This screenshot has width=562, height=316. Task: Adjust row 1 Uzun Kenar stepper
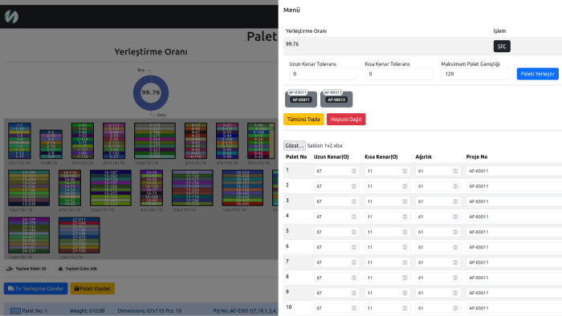(x=354, y=171)
